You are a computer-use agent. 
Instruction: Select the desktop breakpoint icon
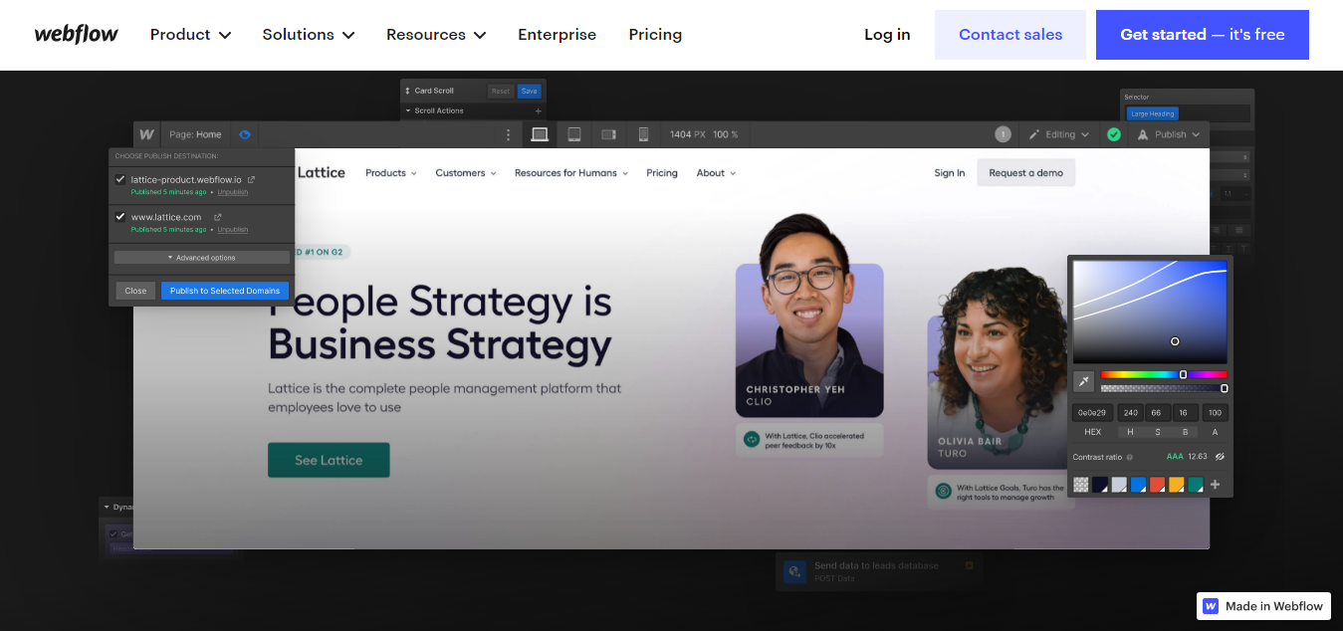[540, 134]
